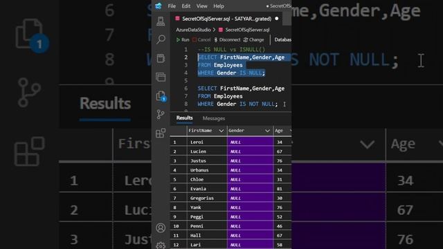Open the FirstName column header dropdown
The height and width of the screenshot is (249, 443).
(221, 131)
